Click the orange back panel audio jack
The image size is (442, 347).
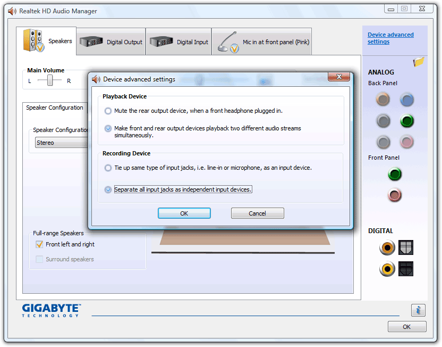[x=382, y=100]
